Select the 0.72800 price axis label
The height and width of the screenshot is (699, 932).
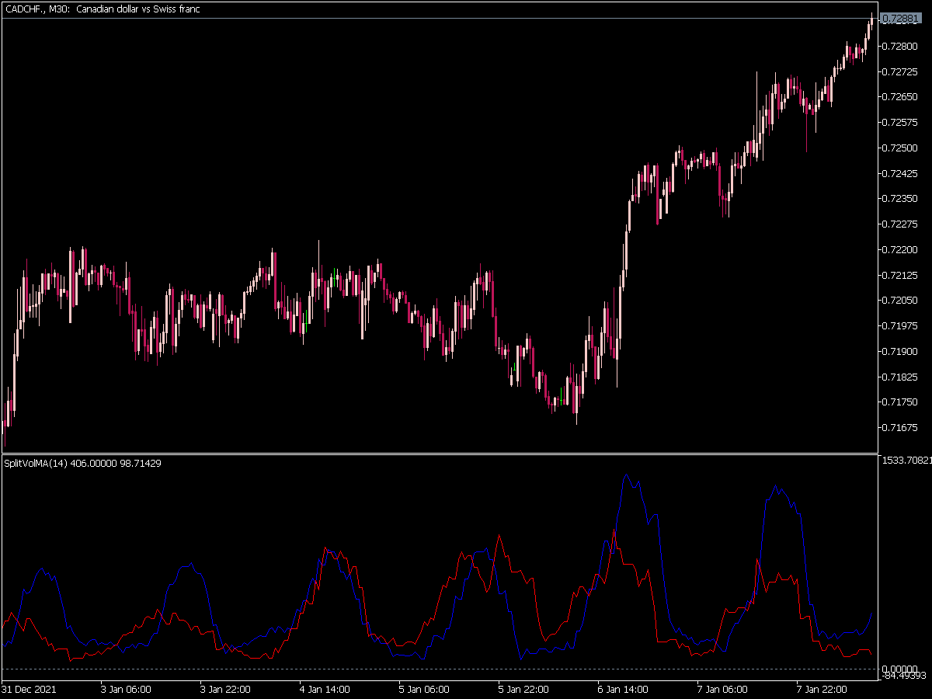(x=898, y=46)
